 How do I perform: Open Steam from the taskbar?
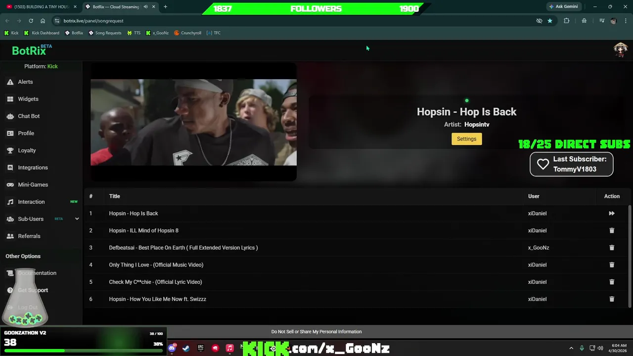186,348
